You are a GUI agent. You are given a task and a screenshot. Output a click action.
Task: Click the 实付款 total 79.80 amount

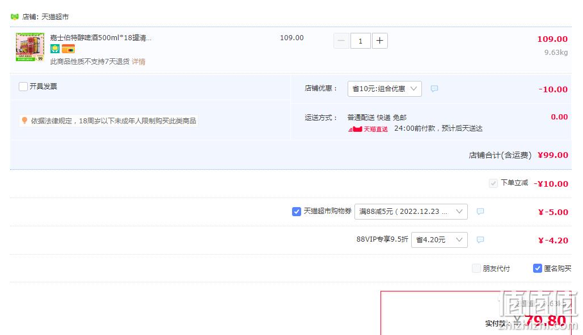[545, 320]
